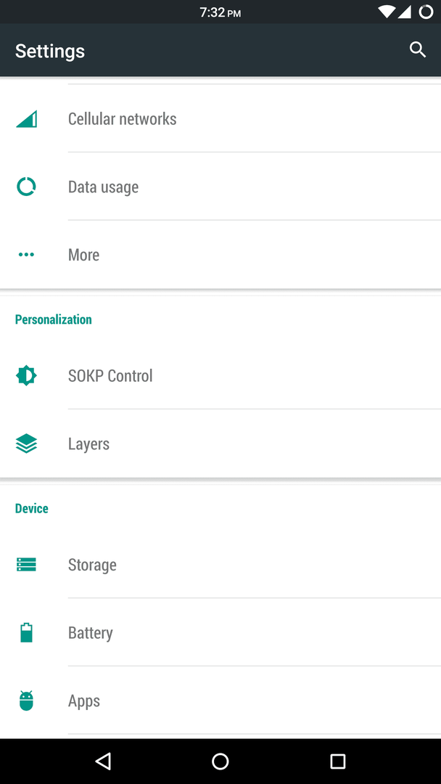Image resolution: width=441 pixels, height=784 pixels.
Task: Tap the Apps android icon
Action: pos(26,701)
